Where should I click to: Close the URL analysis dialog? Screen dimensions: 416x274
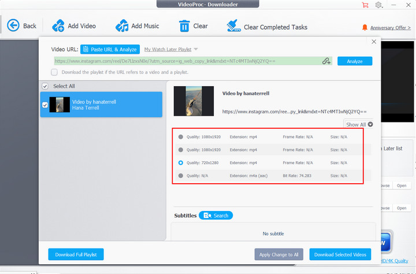tap(374, 42)
